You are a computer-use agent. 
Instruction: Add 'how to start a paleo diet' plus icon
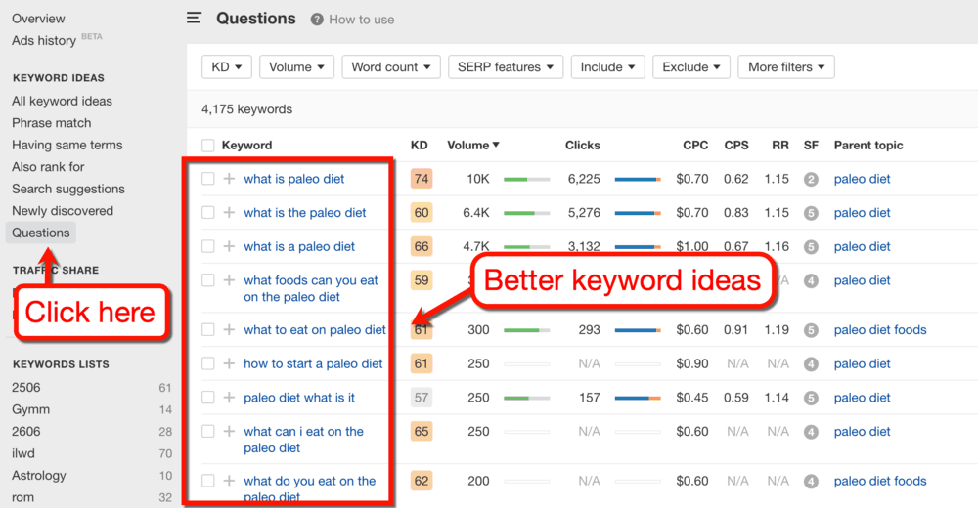point(229,363)
